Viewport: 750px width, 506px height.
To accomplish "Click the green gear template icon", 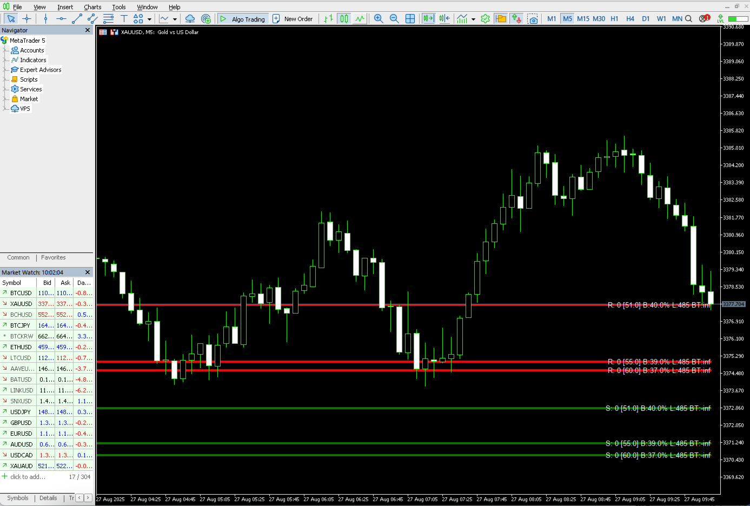I will [485, 19].
